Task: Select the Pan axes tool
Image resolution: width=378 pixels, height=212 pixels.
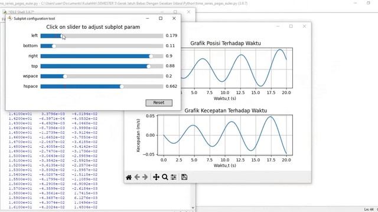Action: [x=156, y=177]
